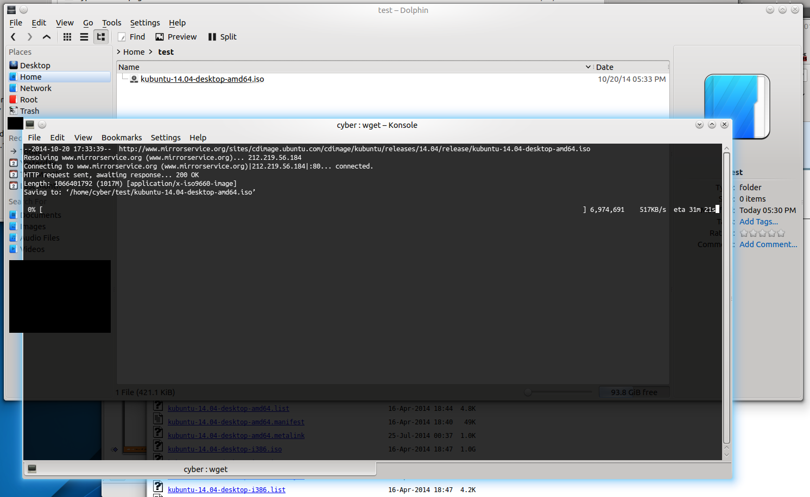The image size is (810, 497).
Task: Click Home in the breadcrumb path
Action: point(134,52)
